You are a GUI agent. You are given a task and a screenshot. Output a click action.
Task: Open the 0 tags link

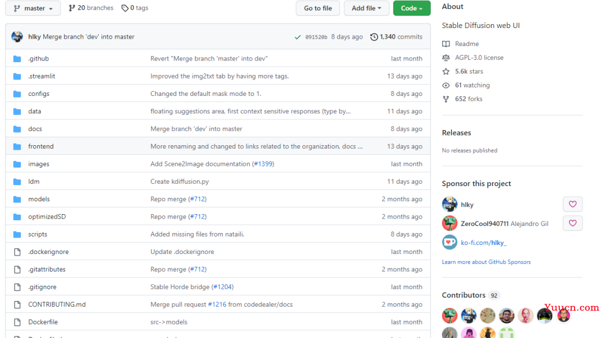(x=135, y=8)
